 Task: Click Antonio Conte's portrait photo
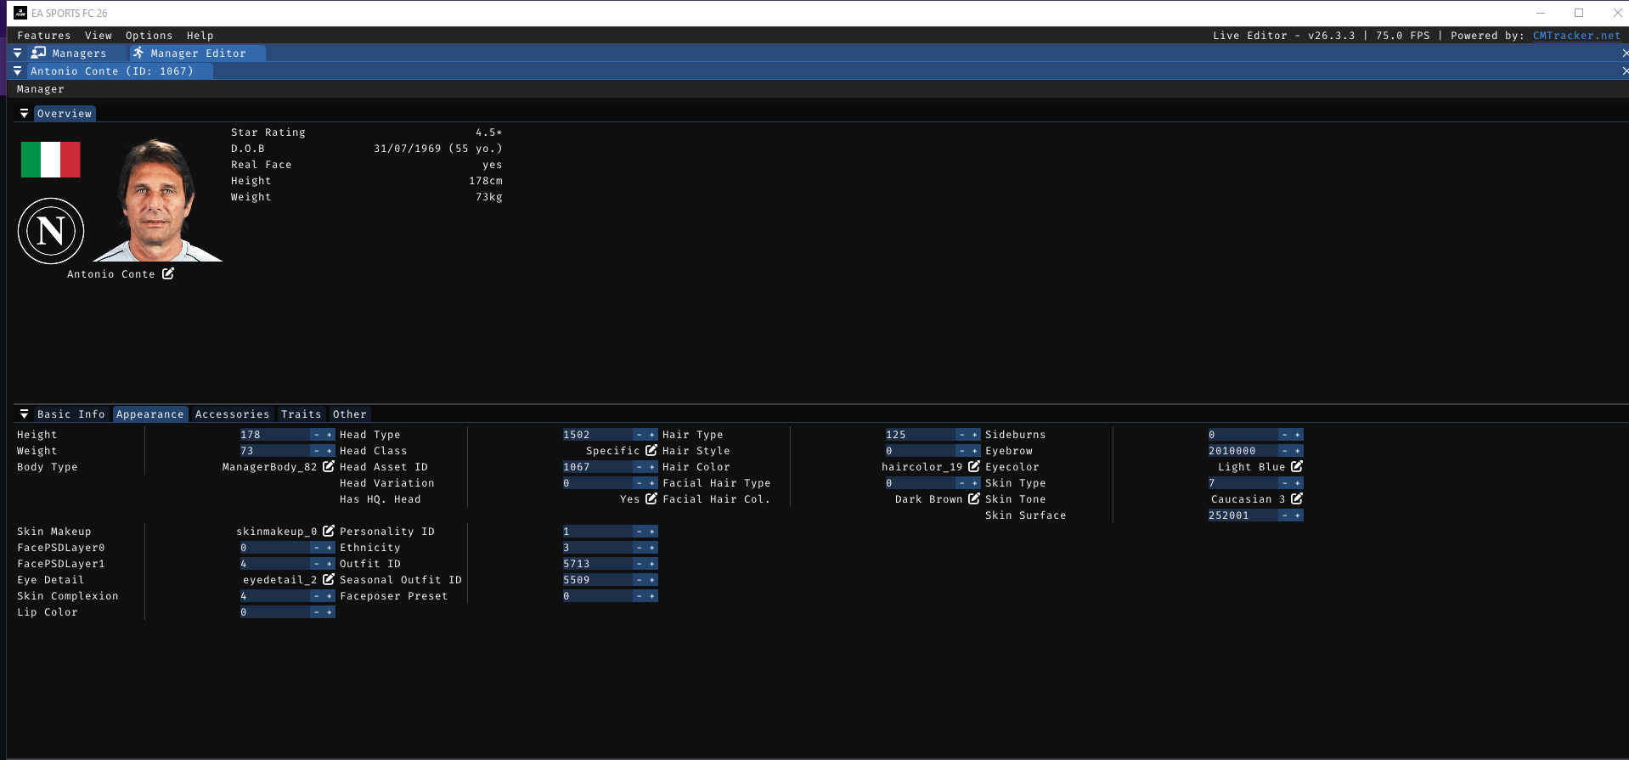[x=157, y=200]
